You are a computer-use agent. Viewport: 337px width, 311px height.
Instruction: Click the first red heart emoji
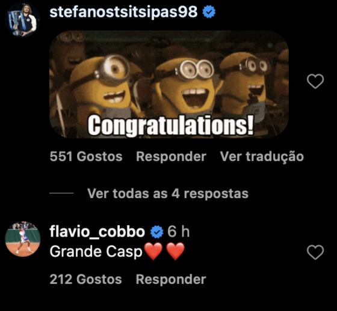153,252
